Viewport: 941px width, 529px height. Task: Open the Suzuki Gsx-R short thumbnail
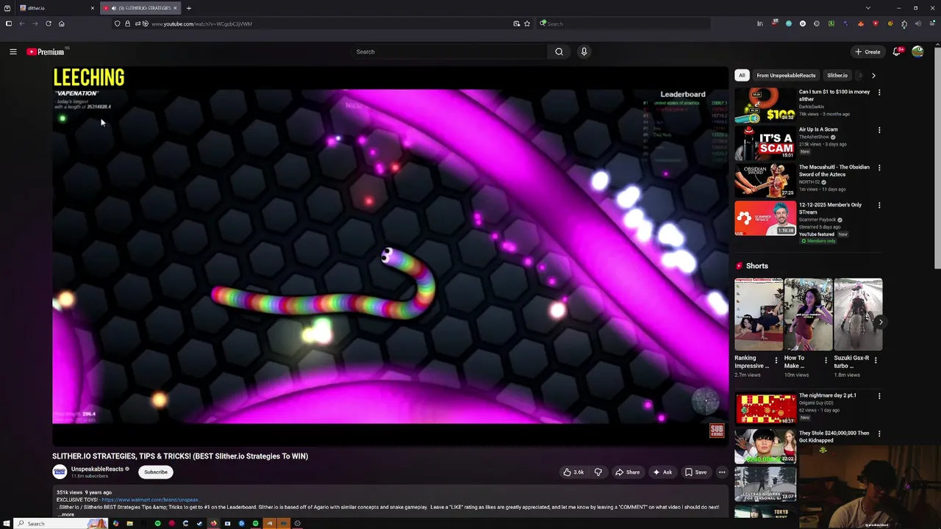click(x=858, y=314)
